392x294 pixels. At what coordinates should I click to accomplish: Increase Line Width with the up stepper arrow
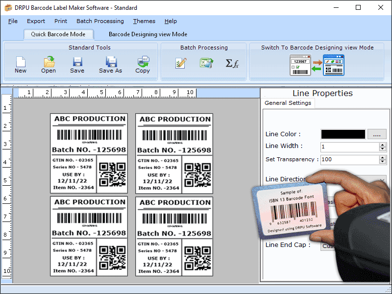[383, 144]
